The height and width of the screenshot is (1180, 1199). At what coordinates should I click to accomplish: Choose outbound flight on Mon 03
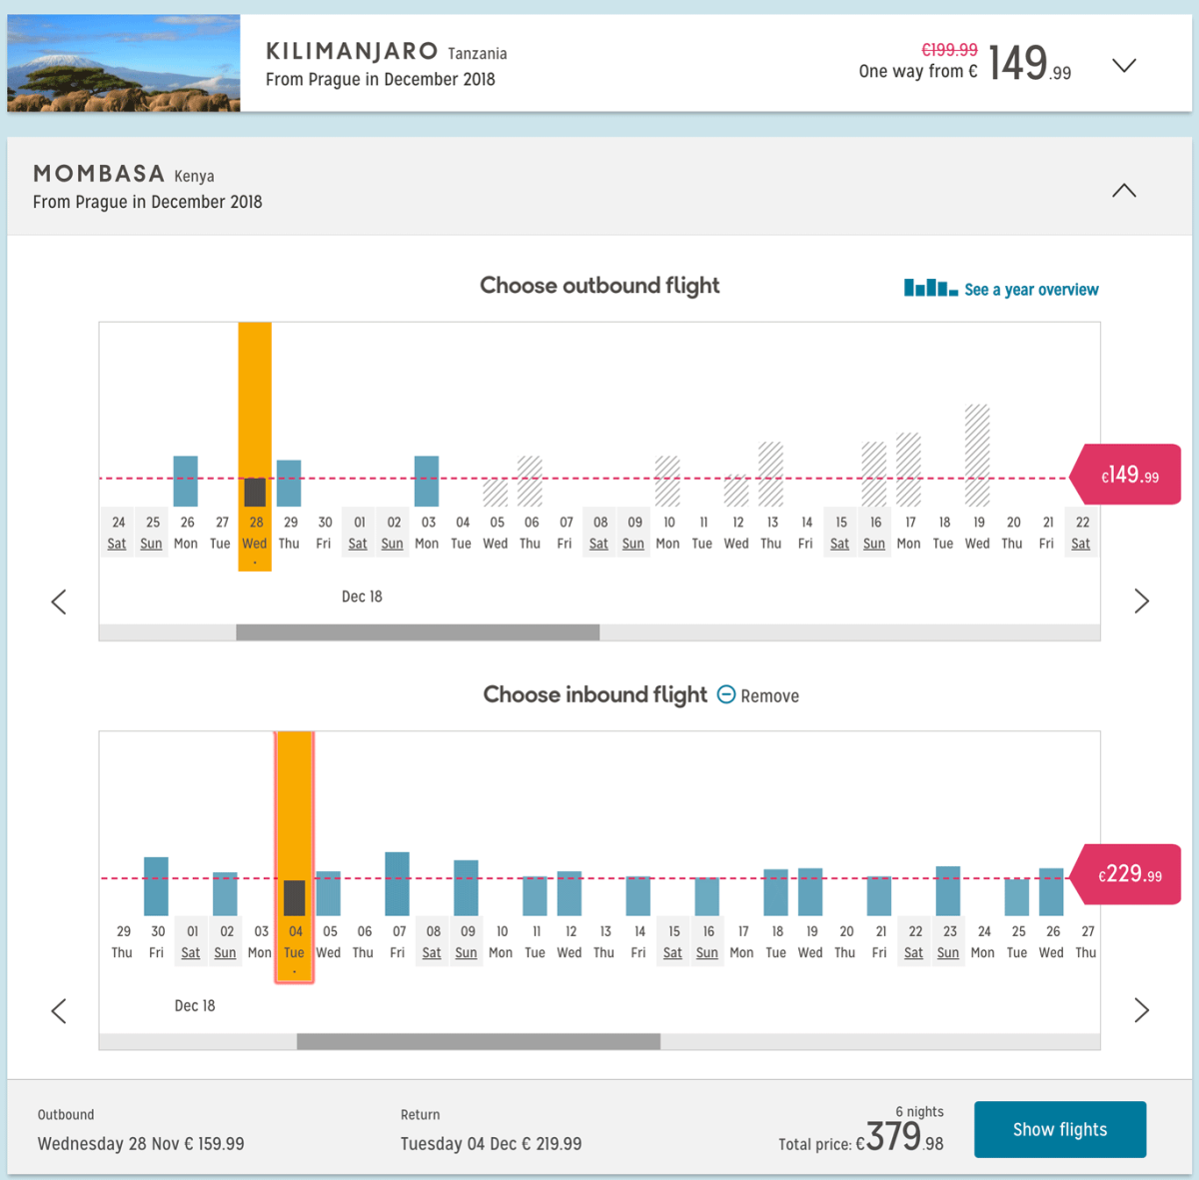click(x=427, y=482)
